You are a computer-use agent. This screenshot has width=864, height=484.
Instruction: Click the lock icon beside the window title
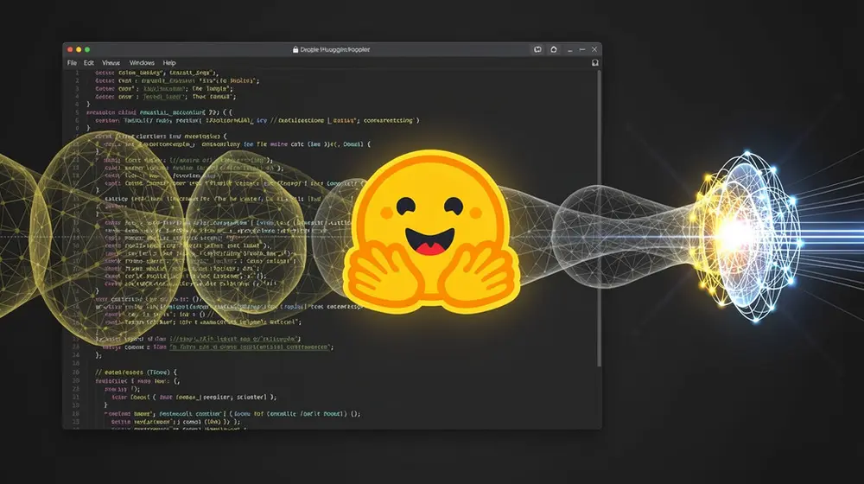coord(295,49)
